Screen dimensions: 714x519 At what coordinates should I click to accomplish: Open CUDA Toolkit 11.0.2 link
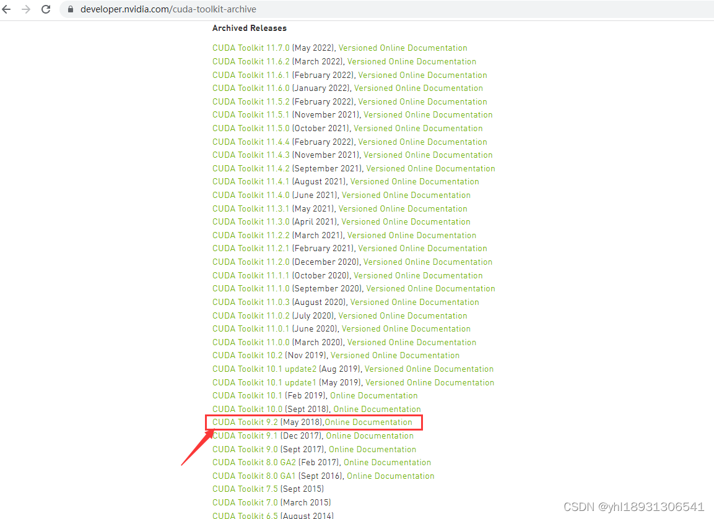coord(250,315)
